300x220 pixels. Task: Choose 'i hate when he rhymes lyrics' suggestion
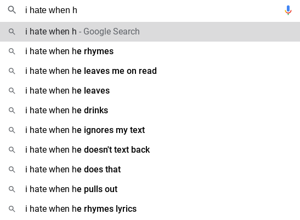click(150, 209)
